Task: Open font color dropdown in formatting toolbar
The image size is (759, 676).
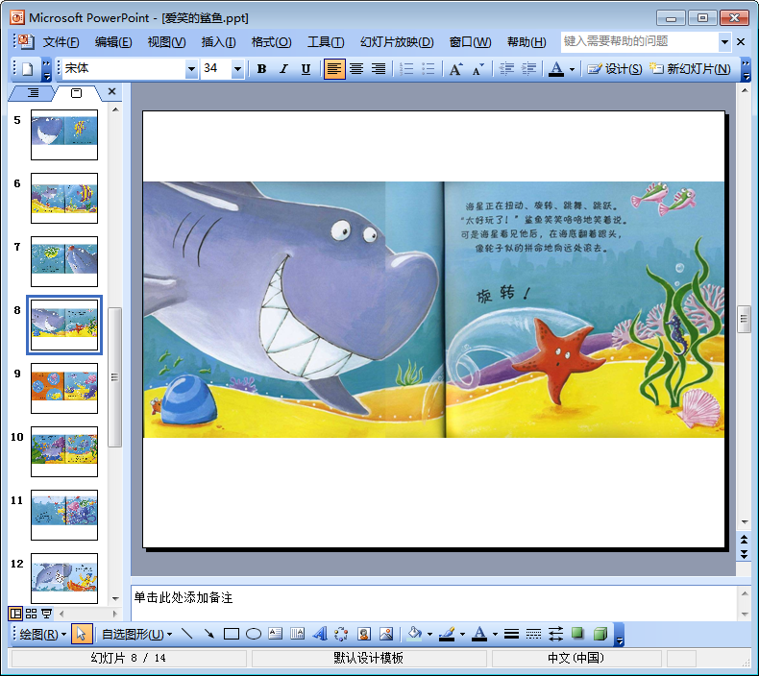Action: click(x=572, y=69)
